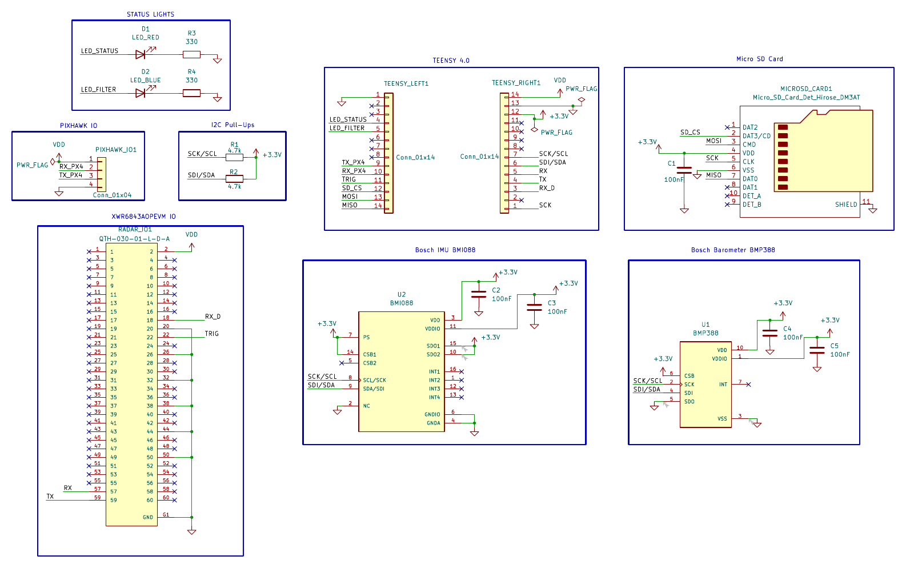Select the R1 4.7k pull-up resistor

pyautogui.click(x=234, y=157)
